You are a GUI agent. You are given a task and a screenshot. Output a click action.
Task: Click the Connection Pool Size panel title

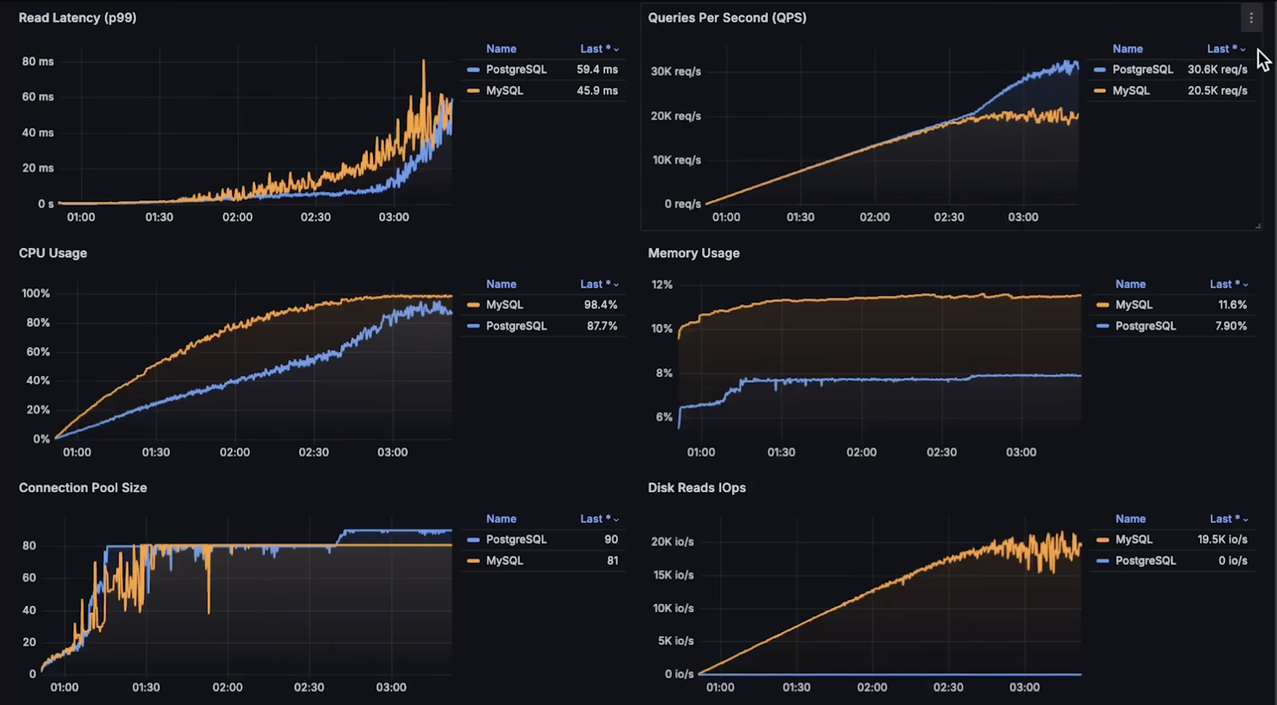tap(83, 488)
